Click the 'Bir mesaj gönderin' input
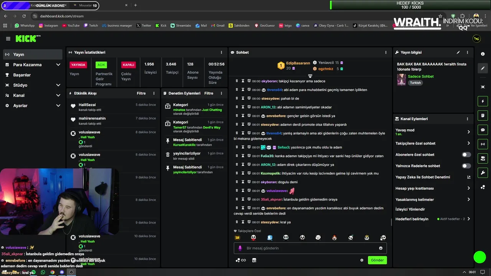 310,248
